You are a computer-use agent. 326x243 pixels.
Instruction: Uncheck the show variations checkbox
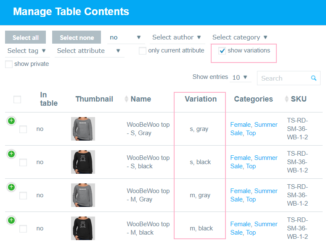pyautogui.click(x=222, y=51)
